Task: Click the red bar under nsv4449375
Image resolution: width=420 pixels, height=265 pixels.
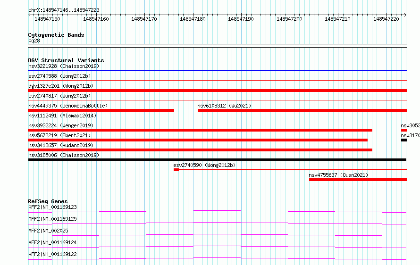Action: 101,110
